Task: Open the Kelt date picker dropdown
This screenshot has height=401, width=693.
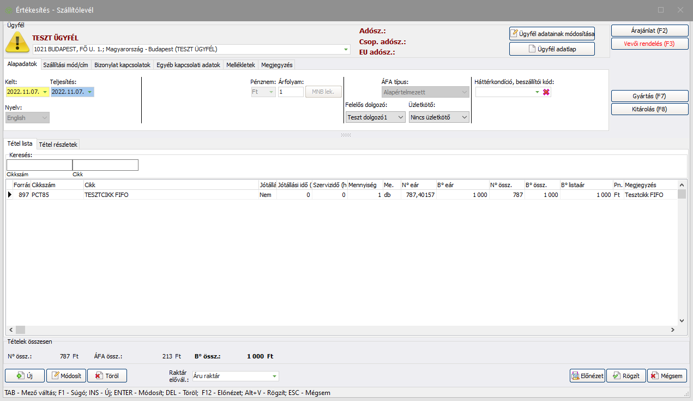Action: [45, 92]
